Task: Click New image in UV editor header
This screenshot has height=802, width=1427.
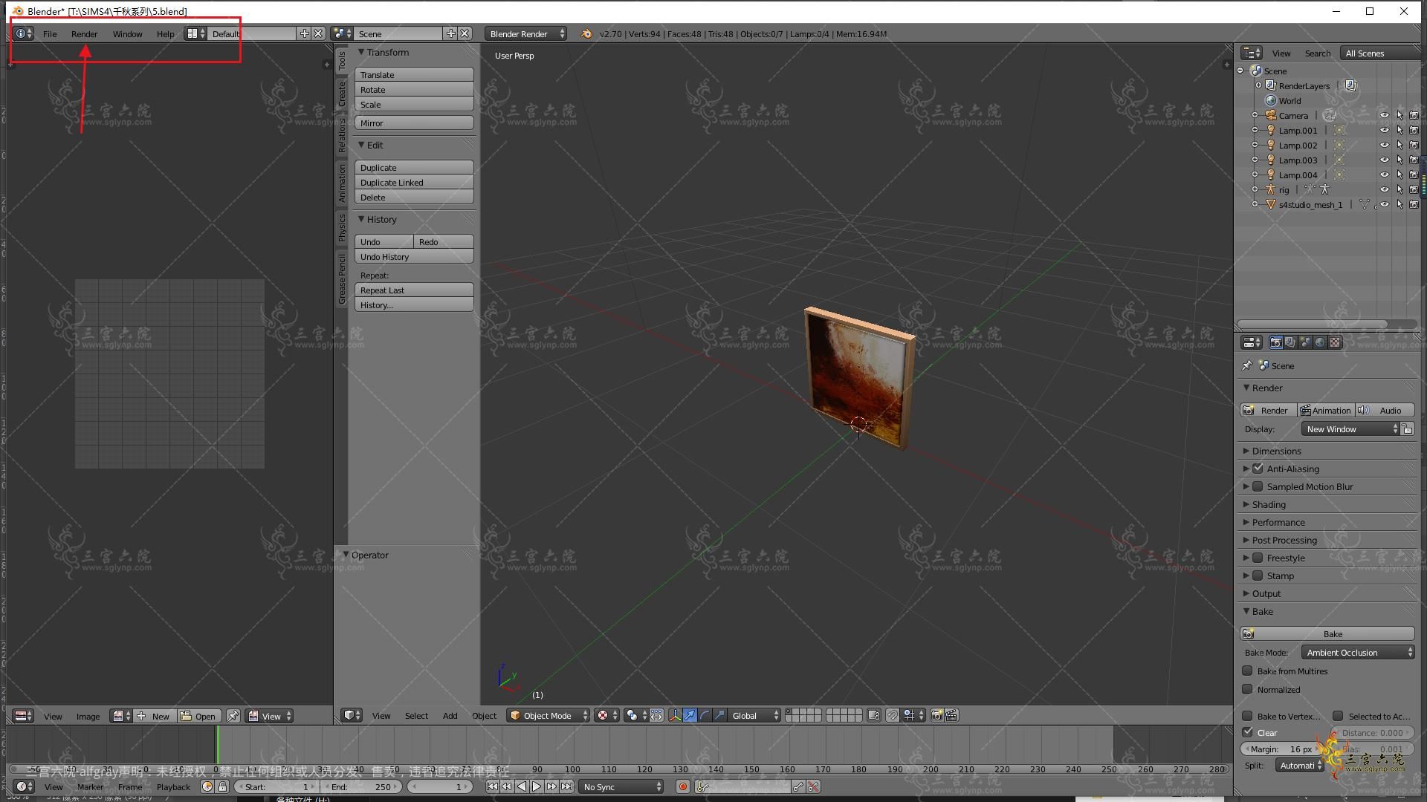Action: tap(154, 717)
